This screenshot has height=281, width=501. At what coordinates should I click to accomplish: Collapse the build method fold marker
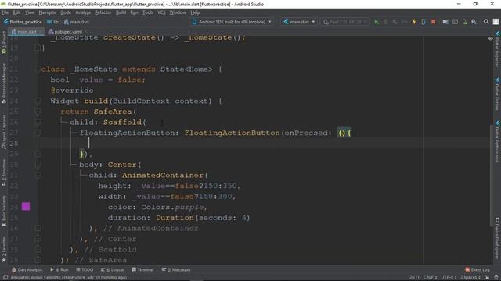(x=38, y=101)
